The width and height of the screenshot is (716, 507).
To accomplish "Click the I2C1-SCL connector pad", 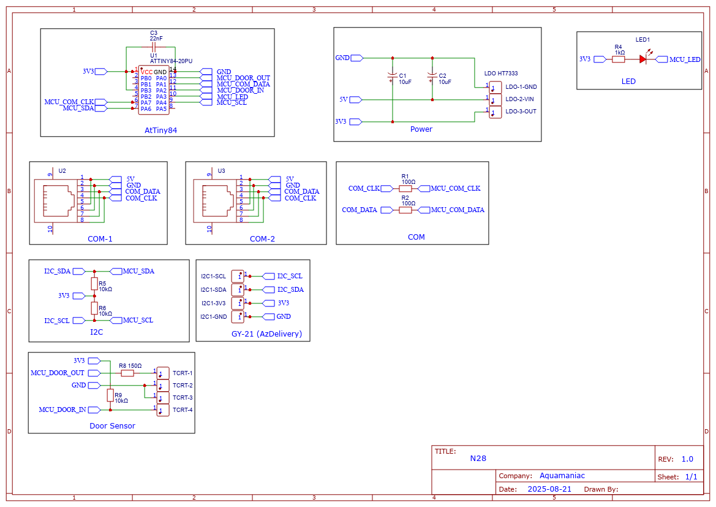I will 238,276.
